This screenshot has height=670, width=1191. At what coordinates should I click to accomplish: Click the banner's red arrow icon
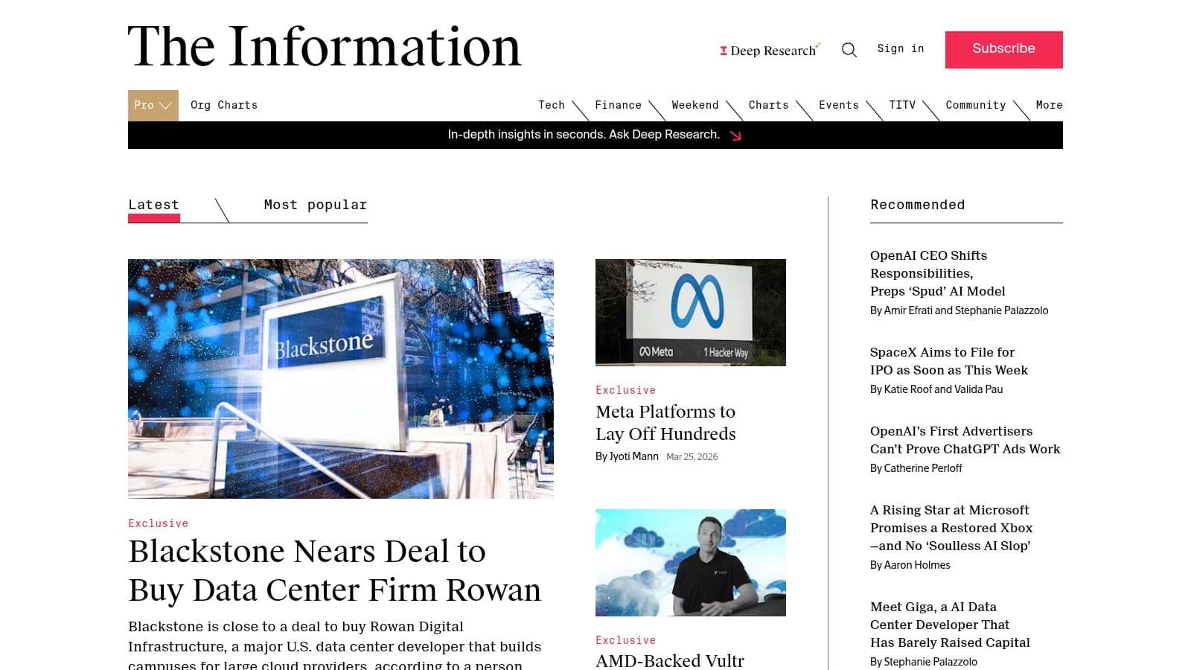point(735,135)
